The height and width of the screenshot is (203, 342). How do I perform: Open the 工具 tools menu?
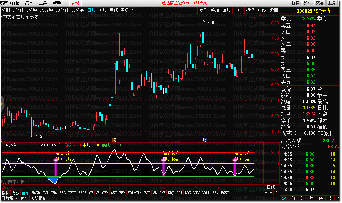pos(43,3)
